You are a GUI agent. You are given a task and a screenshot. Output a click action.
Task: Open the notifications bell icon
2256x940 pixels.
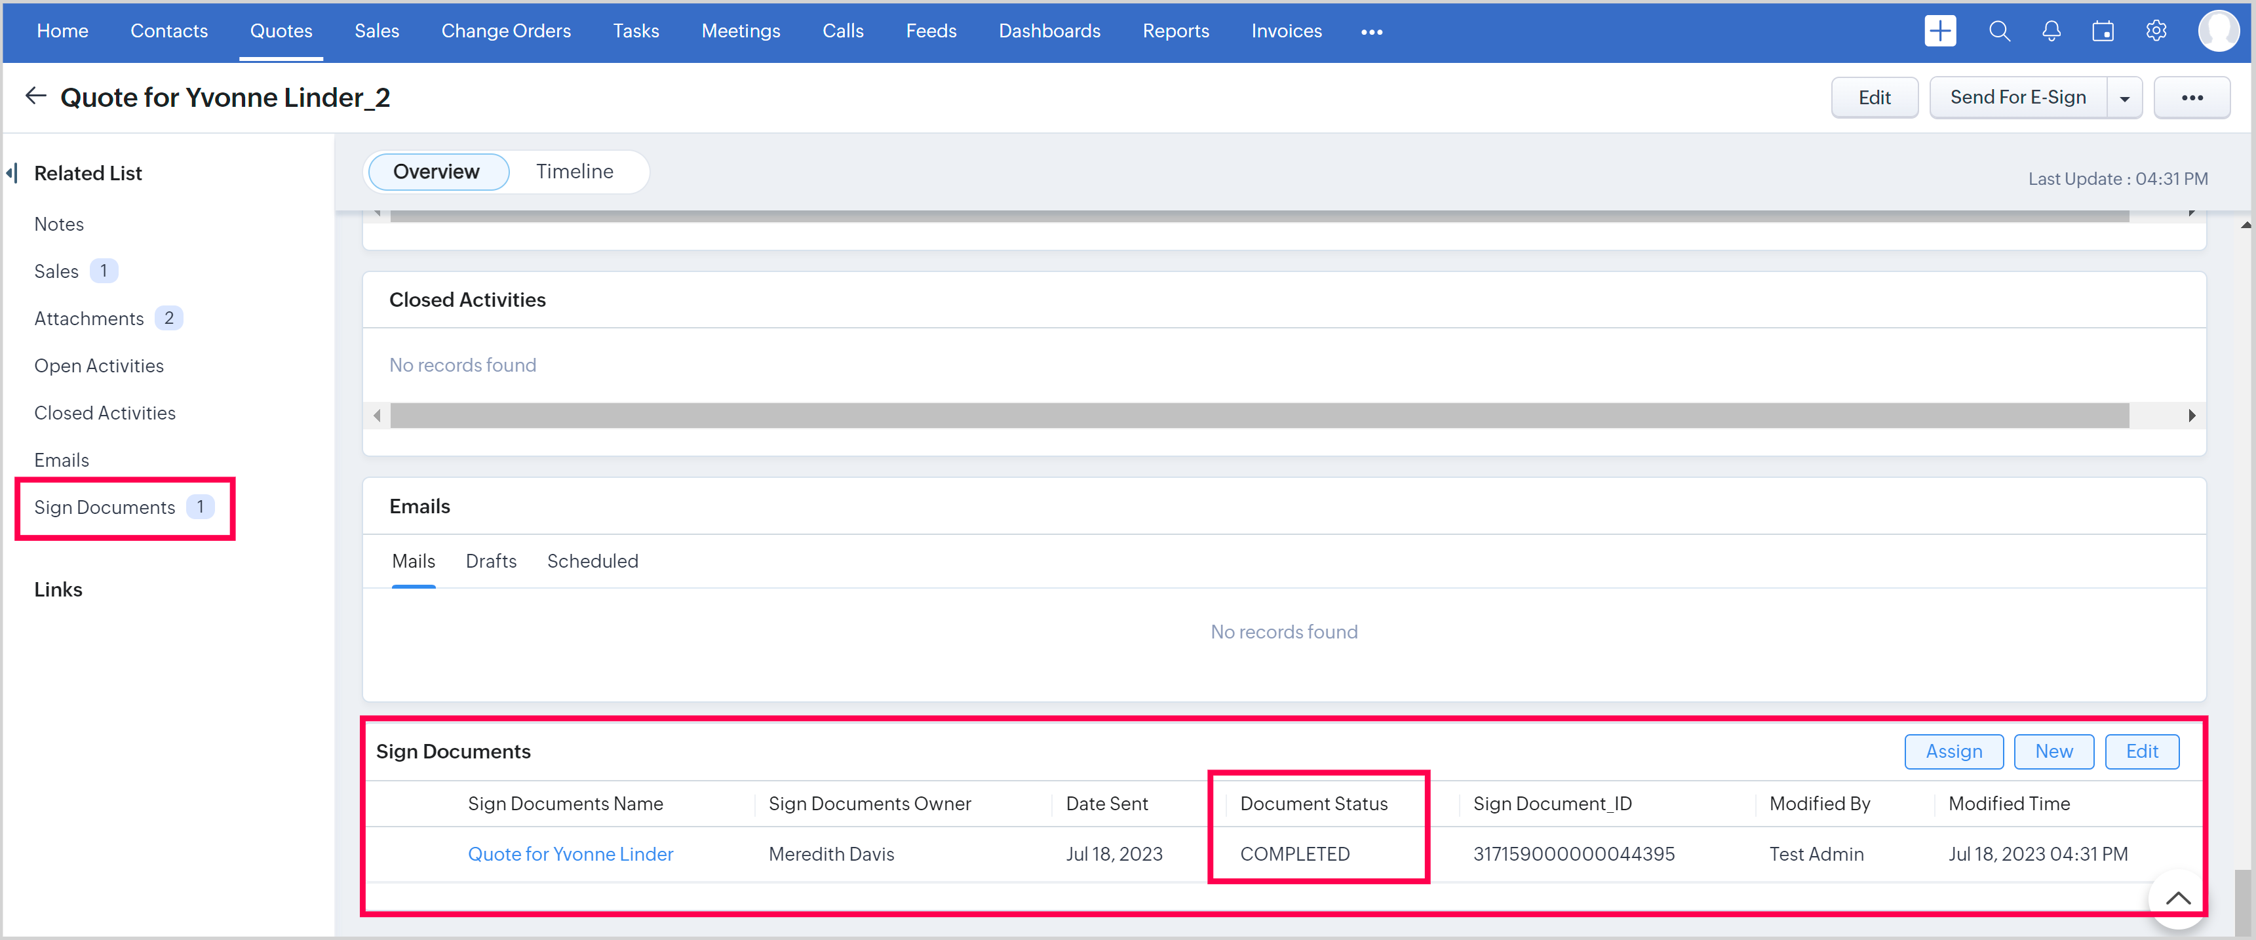click(x=2051, y=31)
